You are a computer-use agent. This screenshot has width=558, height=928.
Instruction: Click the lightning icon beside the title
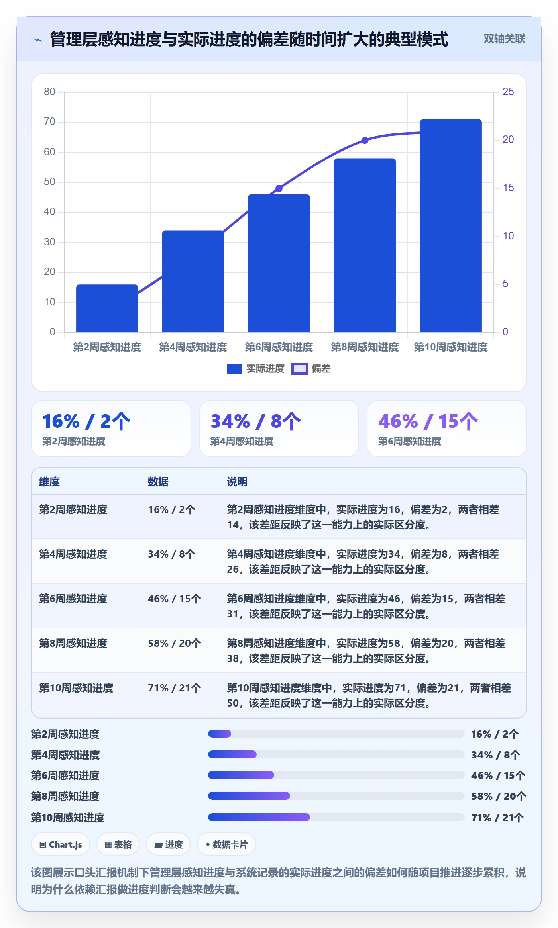(38, 40)
